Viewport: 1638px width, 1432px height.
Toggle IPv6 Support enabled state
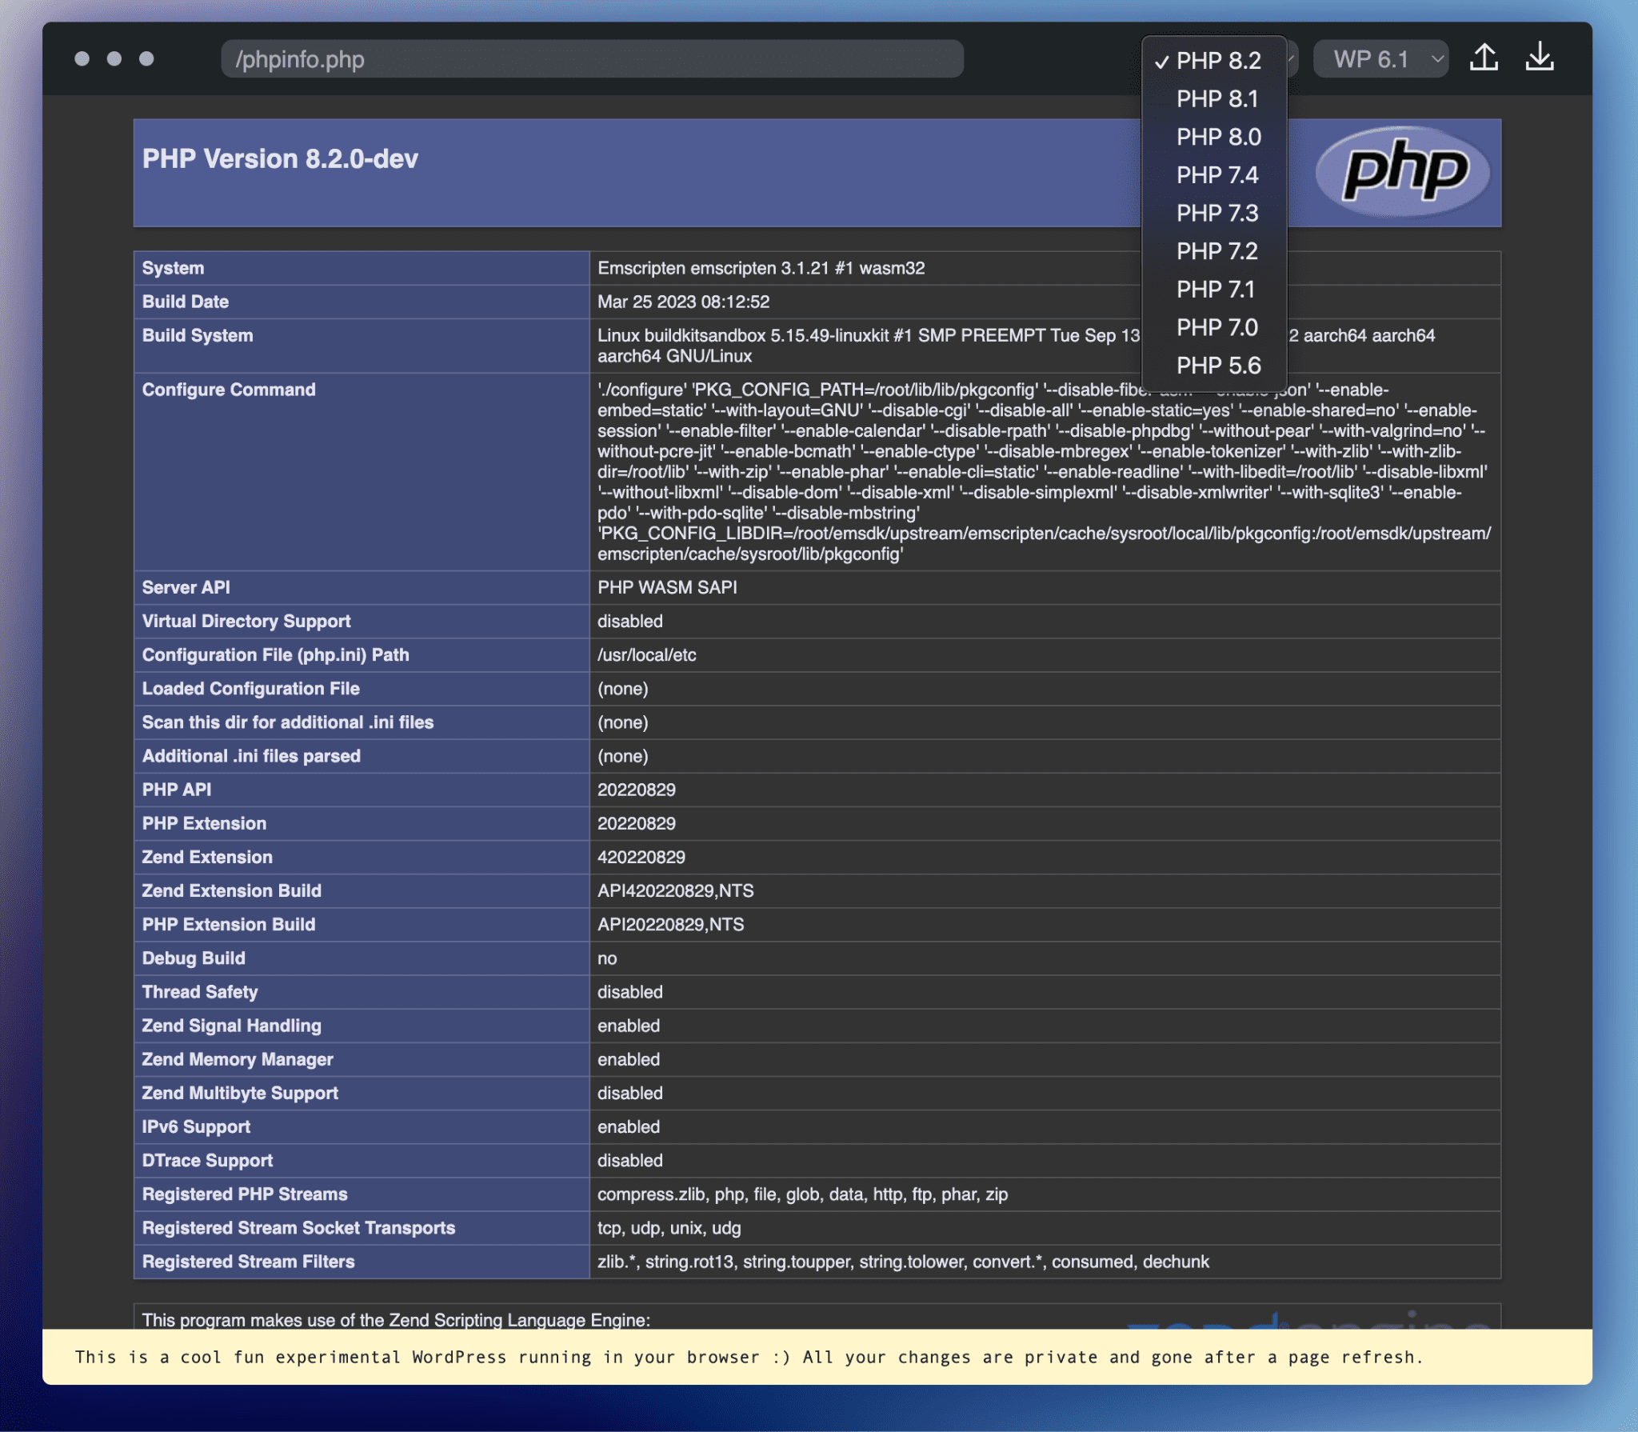pos(629,1127)
